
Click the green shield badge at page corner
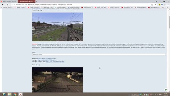[x=166, y=90]
